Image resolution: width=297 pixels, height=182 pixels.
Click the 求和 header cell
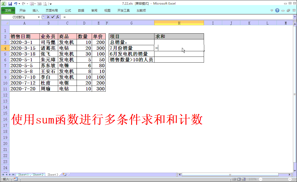tap(179, 36)
